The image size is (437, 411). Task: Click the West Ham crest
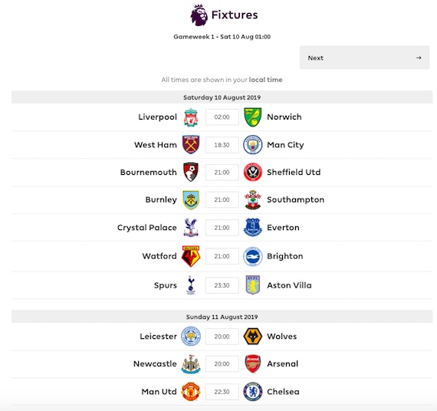tap(191, 145)
